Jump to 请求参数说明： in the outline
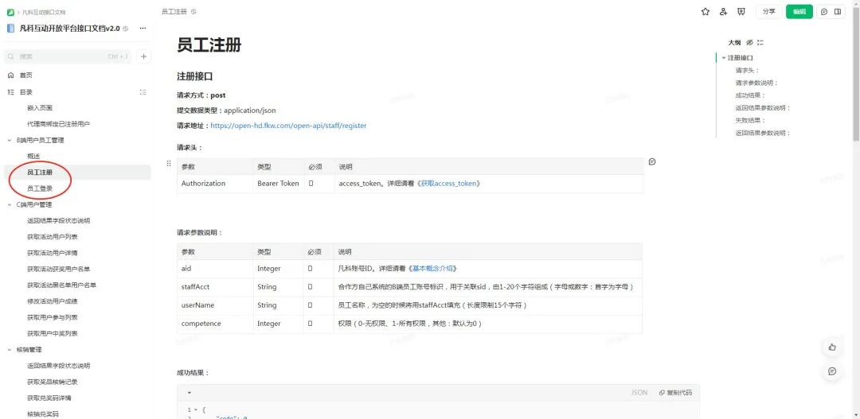 pyautogui.click(x=757, y=83)
